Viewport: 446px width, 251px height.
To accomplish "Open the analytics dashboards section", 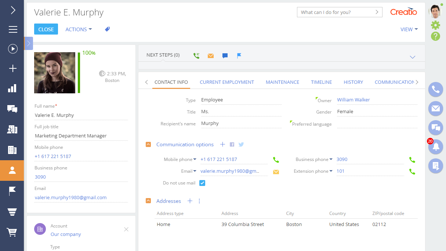I will click(x=12, y=88).
